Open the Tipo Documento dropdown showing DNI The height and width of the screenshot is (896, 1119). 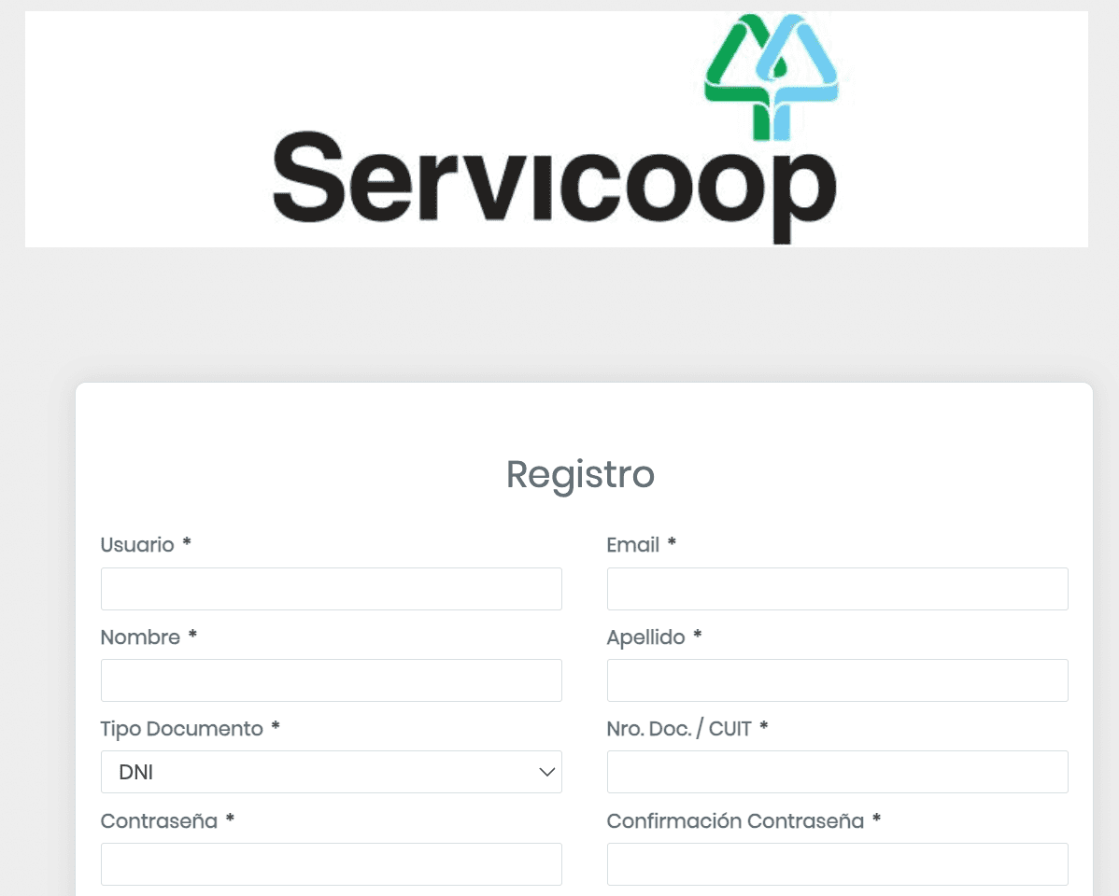click(x=332, y=772)
